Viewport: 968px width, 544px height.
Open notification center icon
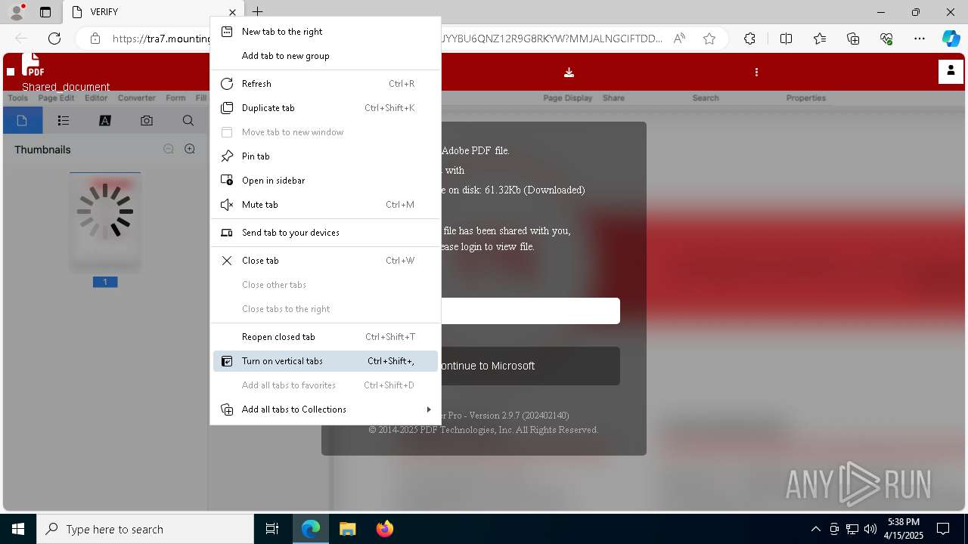tap(943, 529)
